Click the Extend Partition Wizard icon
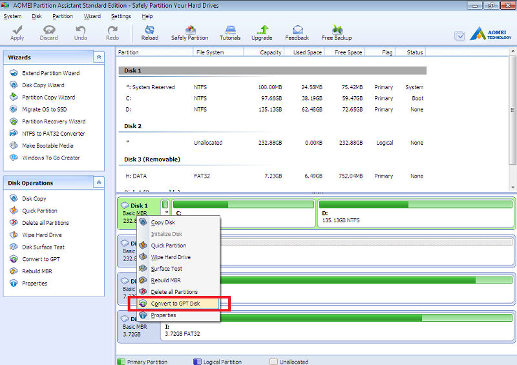 tap(14, 73)
